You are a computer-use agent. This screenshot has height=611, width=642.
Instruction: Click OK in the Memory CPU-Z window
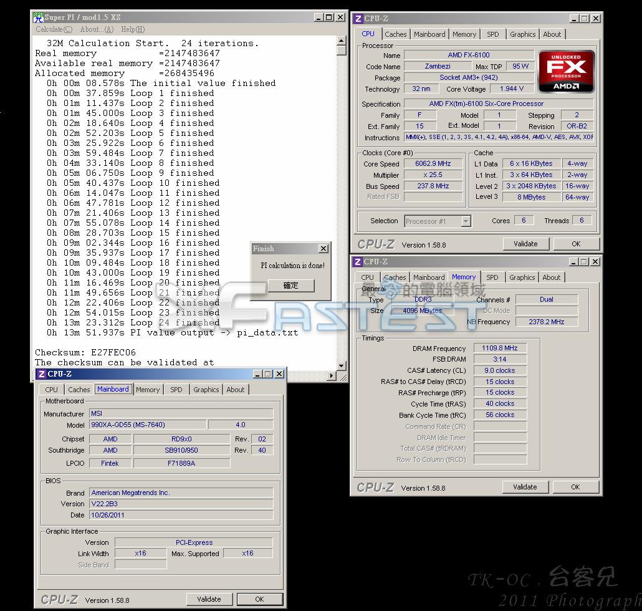coord(576,487)
